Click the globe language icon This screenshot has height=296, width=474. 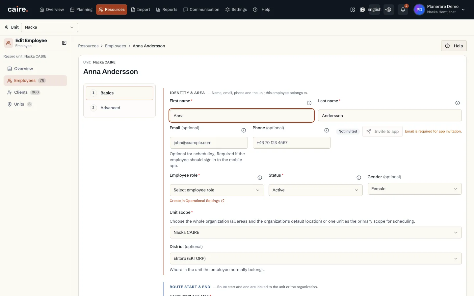[362, 10]
